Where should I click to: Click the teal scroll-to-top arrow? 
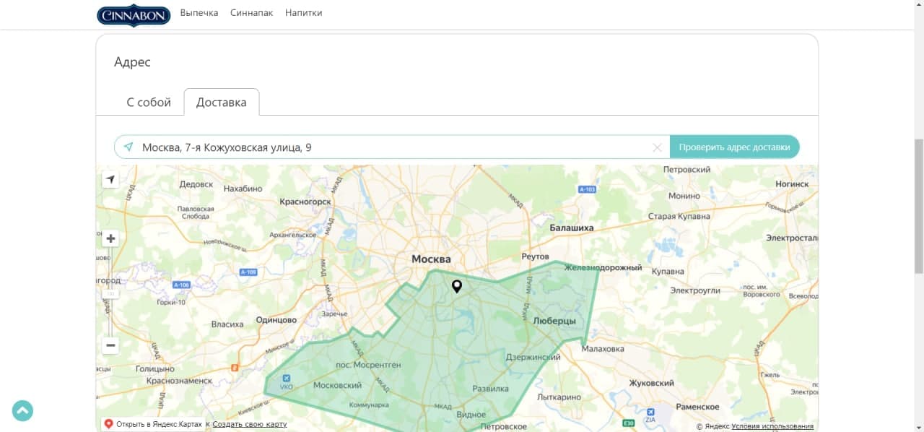(x=22, y=410)
